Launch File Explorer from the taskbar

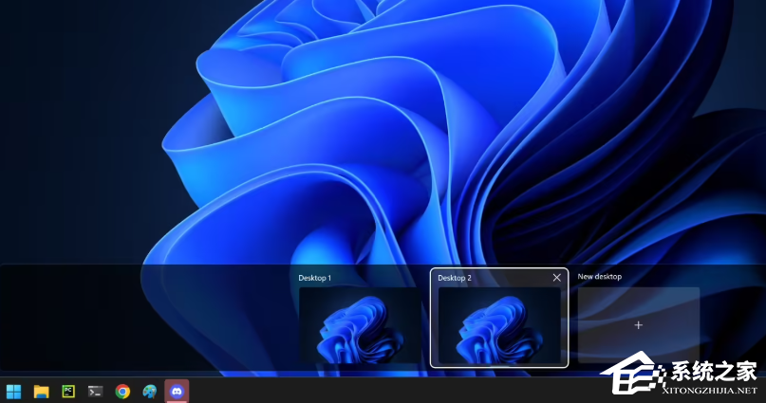(41, 391)
